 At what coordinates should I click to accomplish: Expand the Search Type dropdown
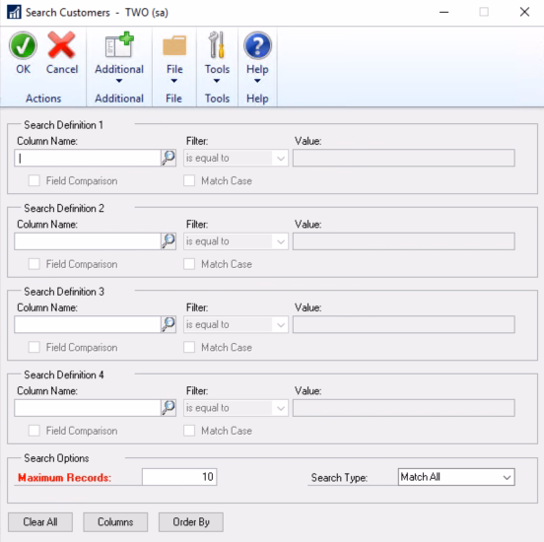click(x=456, y=477)
